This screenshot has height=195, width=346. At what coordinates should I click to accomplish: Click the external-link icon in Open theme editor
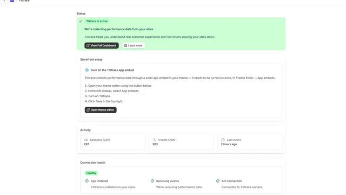click(88, 110)
